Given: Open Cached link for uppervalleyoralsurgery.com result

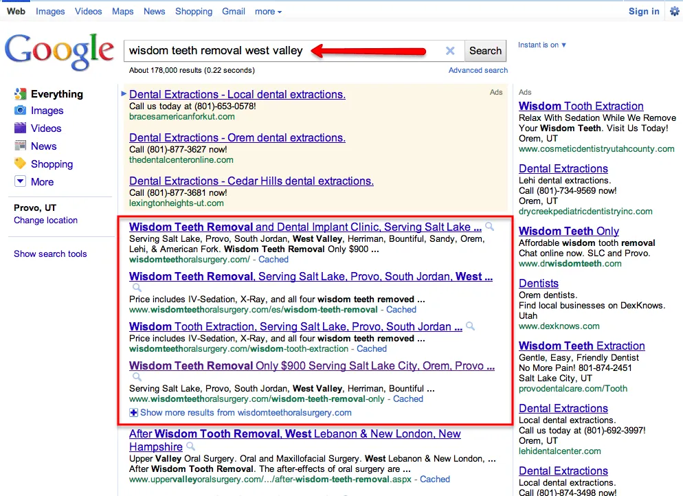Looking at the screenshot, I should tap(435, 480).
